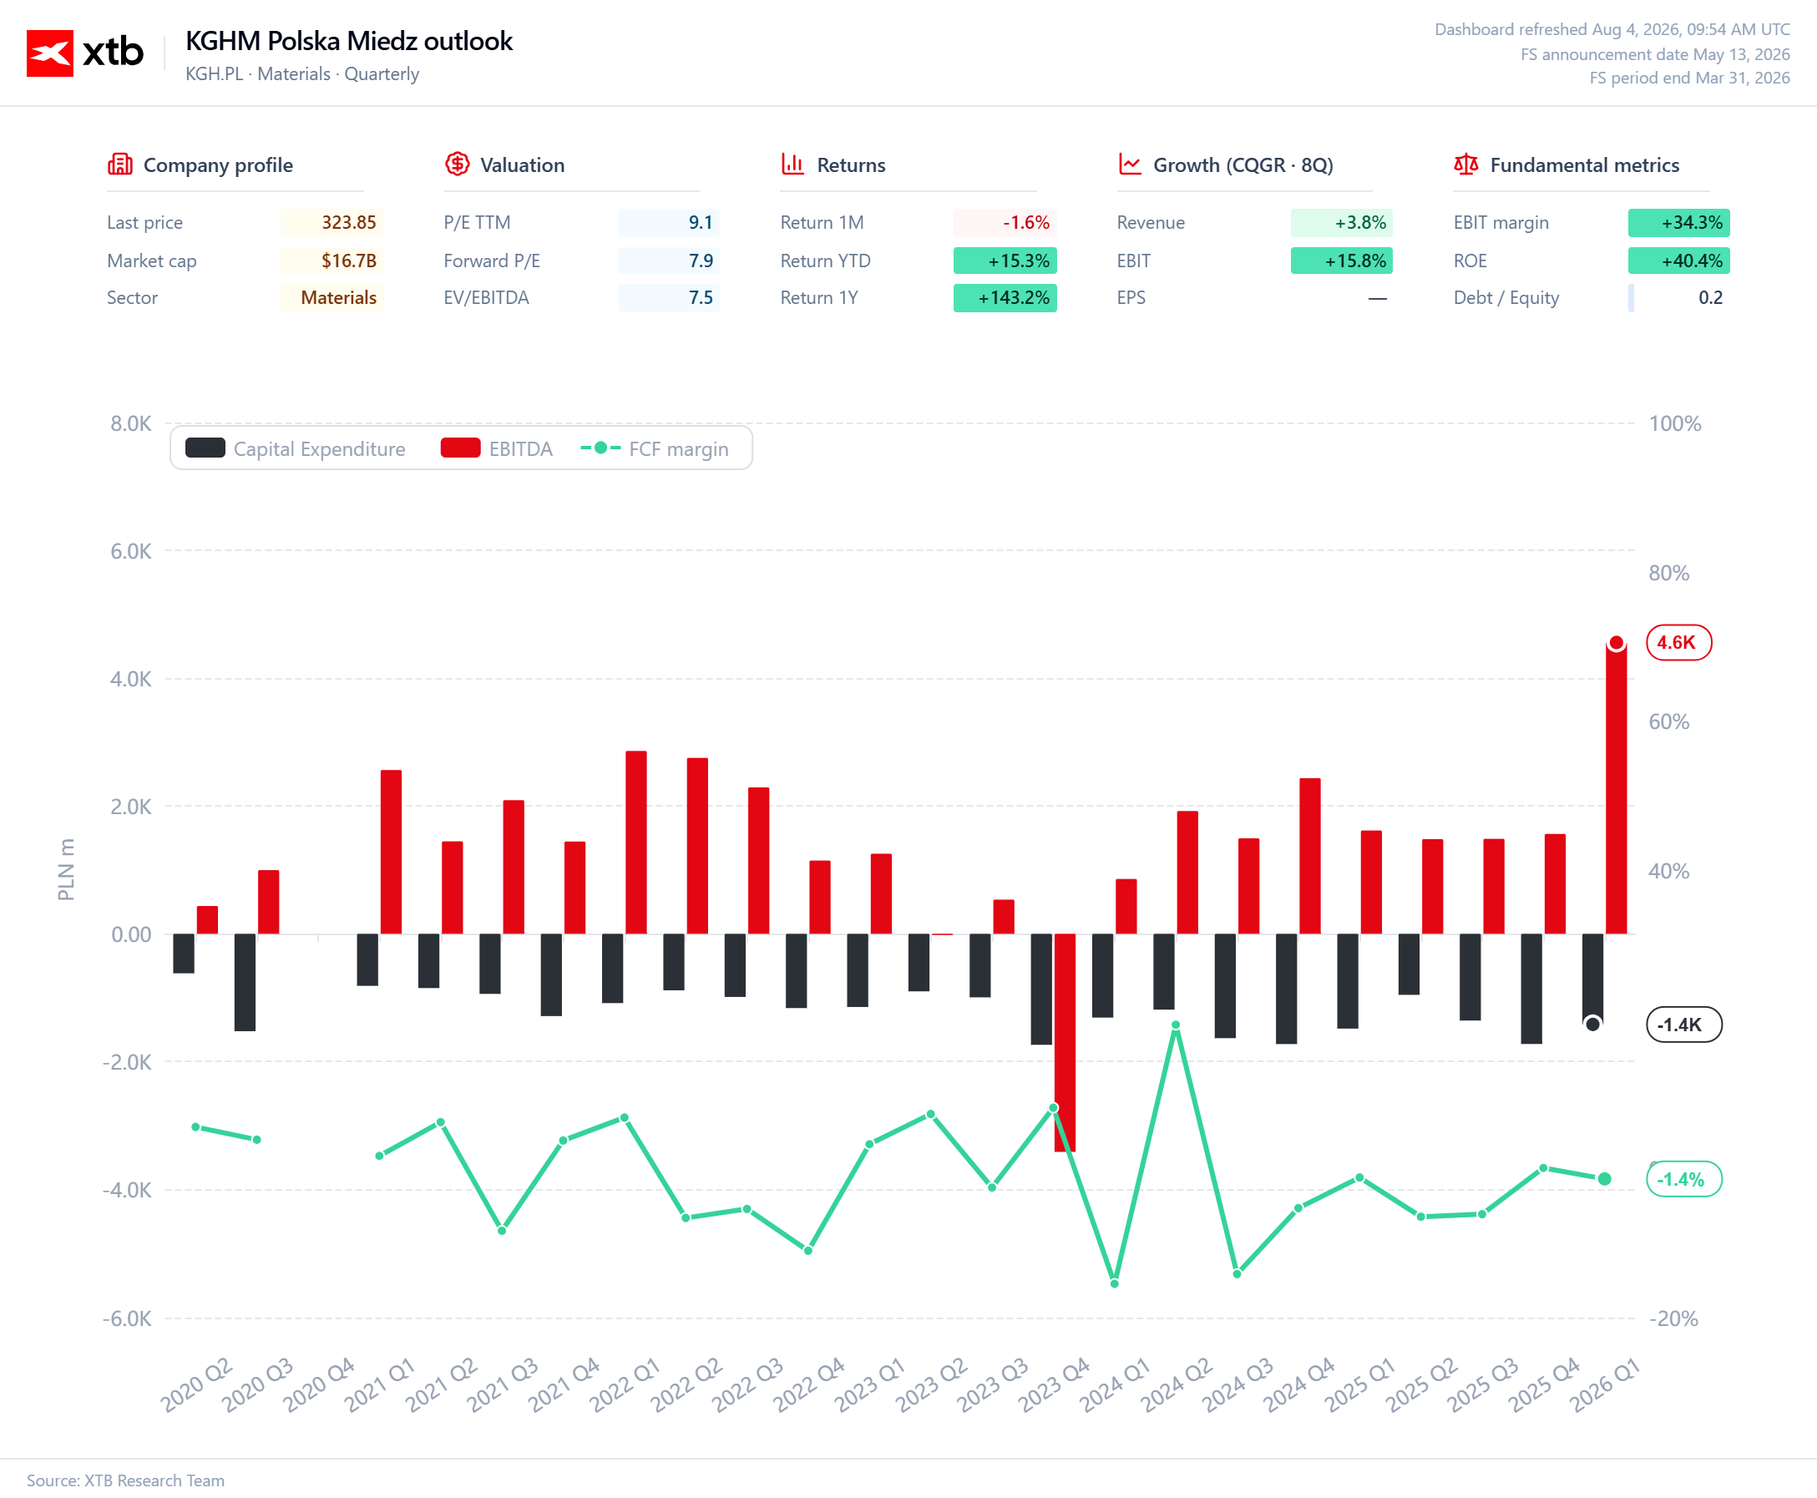Click the Returns bar chart icon
This screenshot has width=1817, height=1498.
click(x=792, y=164)
